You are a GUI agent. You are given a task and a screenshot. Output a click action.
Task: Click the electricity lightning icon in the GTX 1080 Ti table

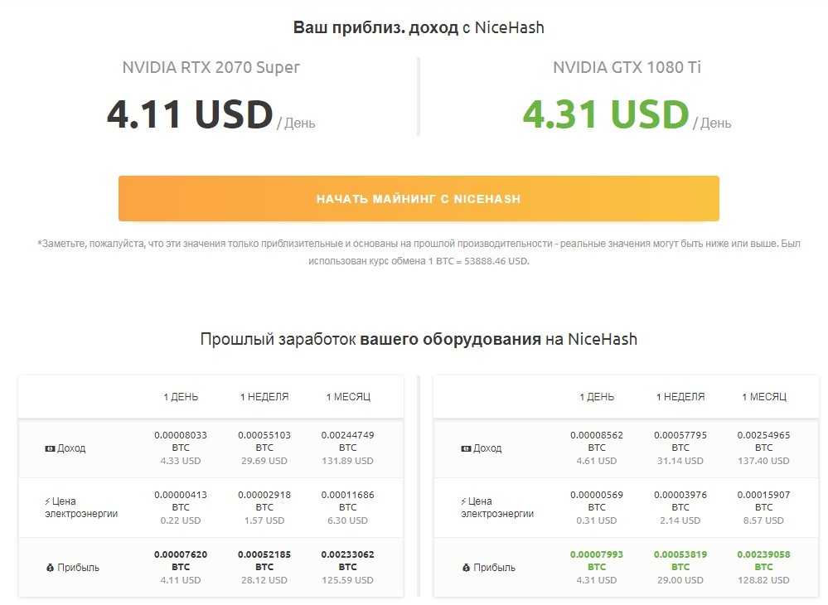pos(464,501)
